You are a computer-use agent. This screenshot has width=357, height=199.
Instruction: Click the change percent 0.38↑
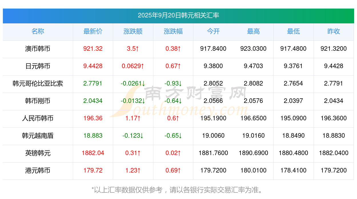click(x=173, y=49)
